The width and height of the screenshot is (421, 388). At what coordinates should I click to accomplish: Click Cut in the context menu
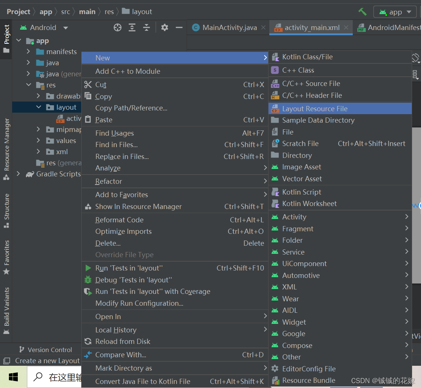pos(175,84)
